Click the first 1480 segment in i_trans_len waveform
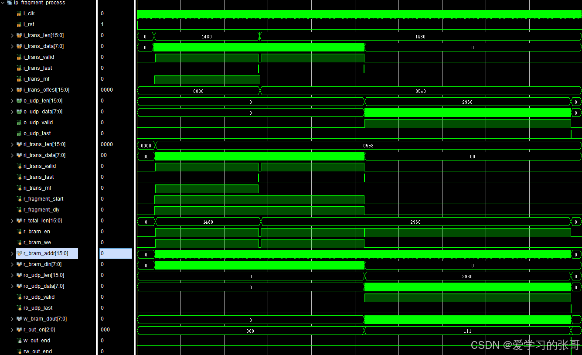This screenshot has width=582, height=355. (x=207, y=37)
